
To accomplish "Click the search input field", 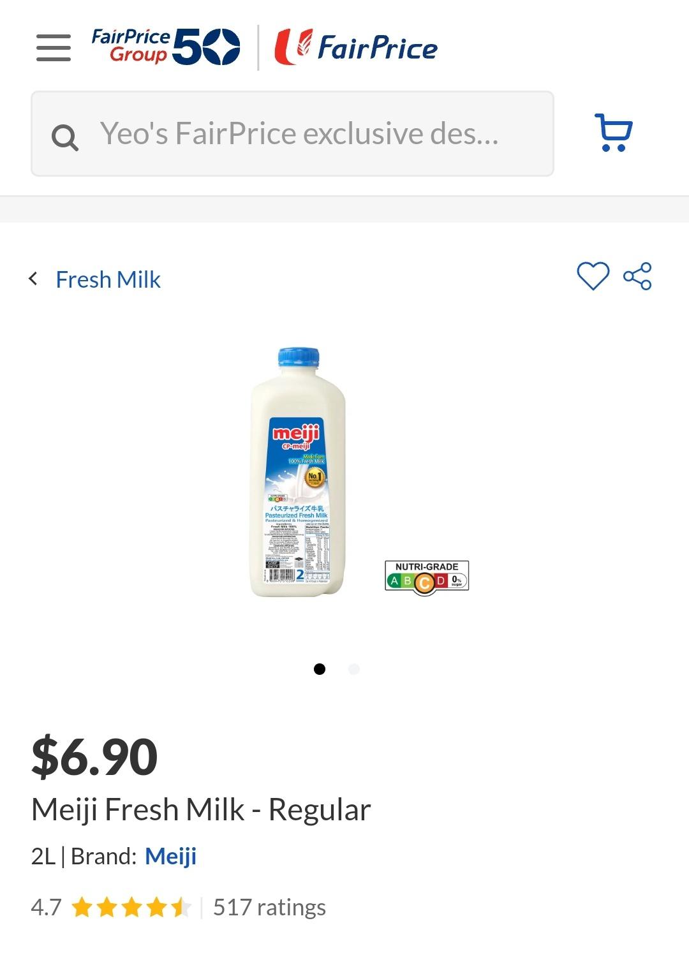I will 299,134.
